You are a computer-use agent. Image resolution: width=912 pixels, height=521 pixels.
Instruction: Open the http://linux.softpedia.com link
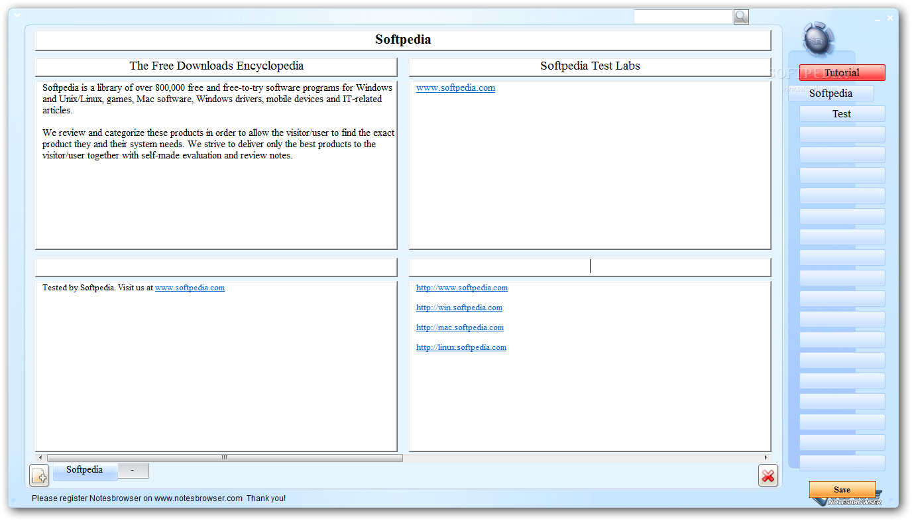[x=461, y=347]
